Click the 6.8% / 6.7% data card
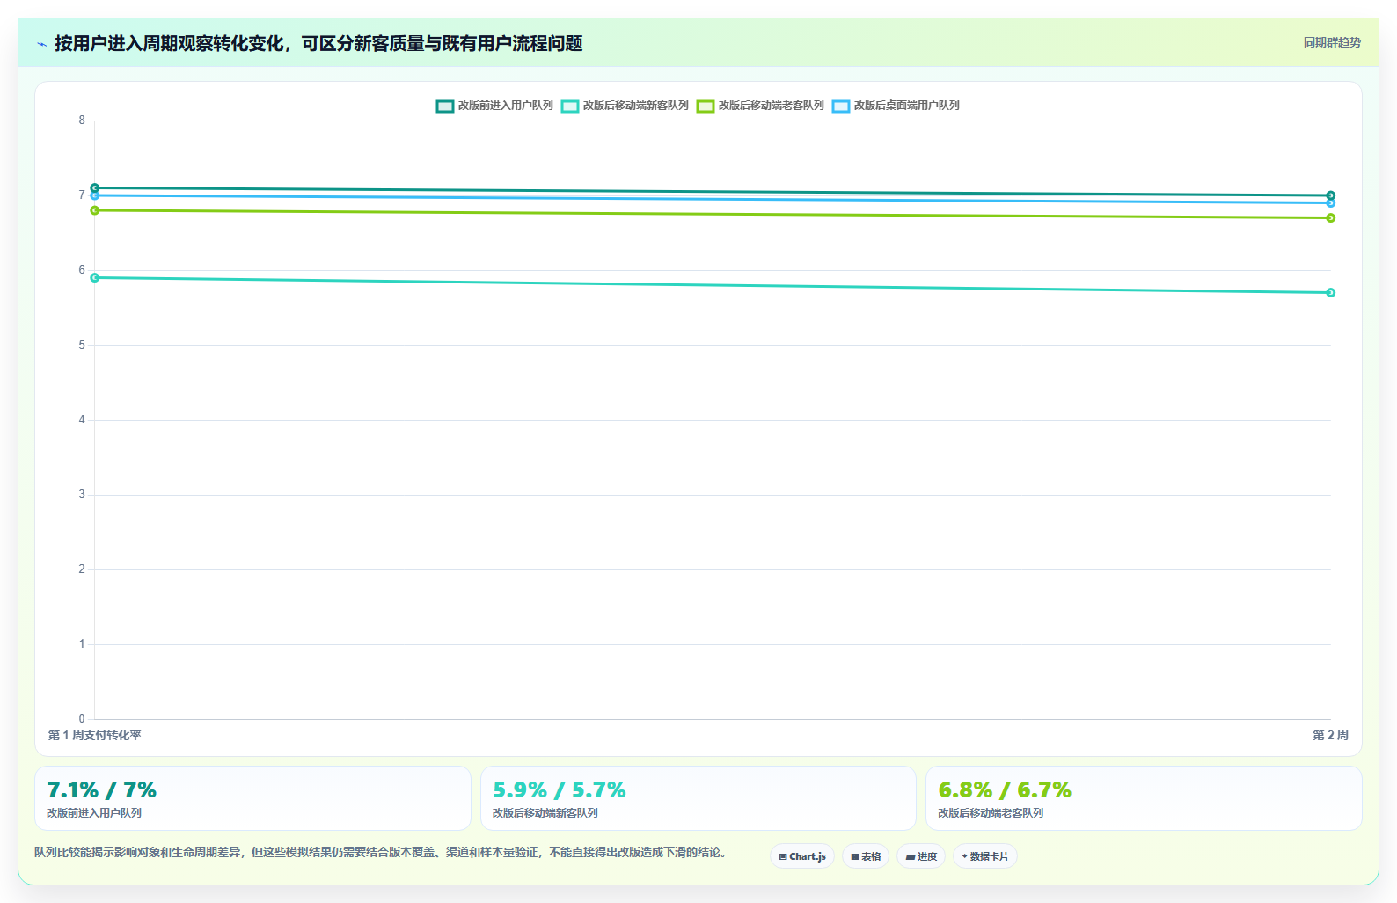Image resolution: width=1397 pixels, height=903 pixels. (x=1144, y=798)
